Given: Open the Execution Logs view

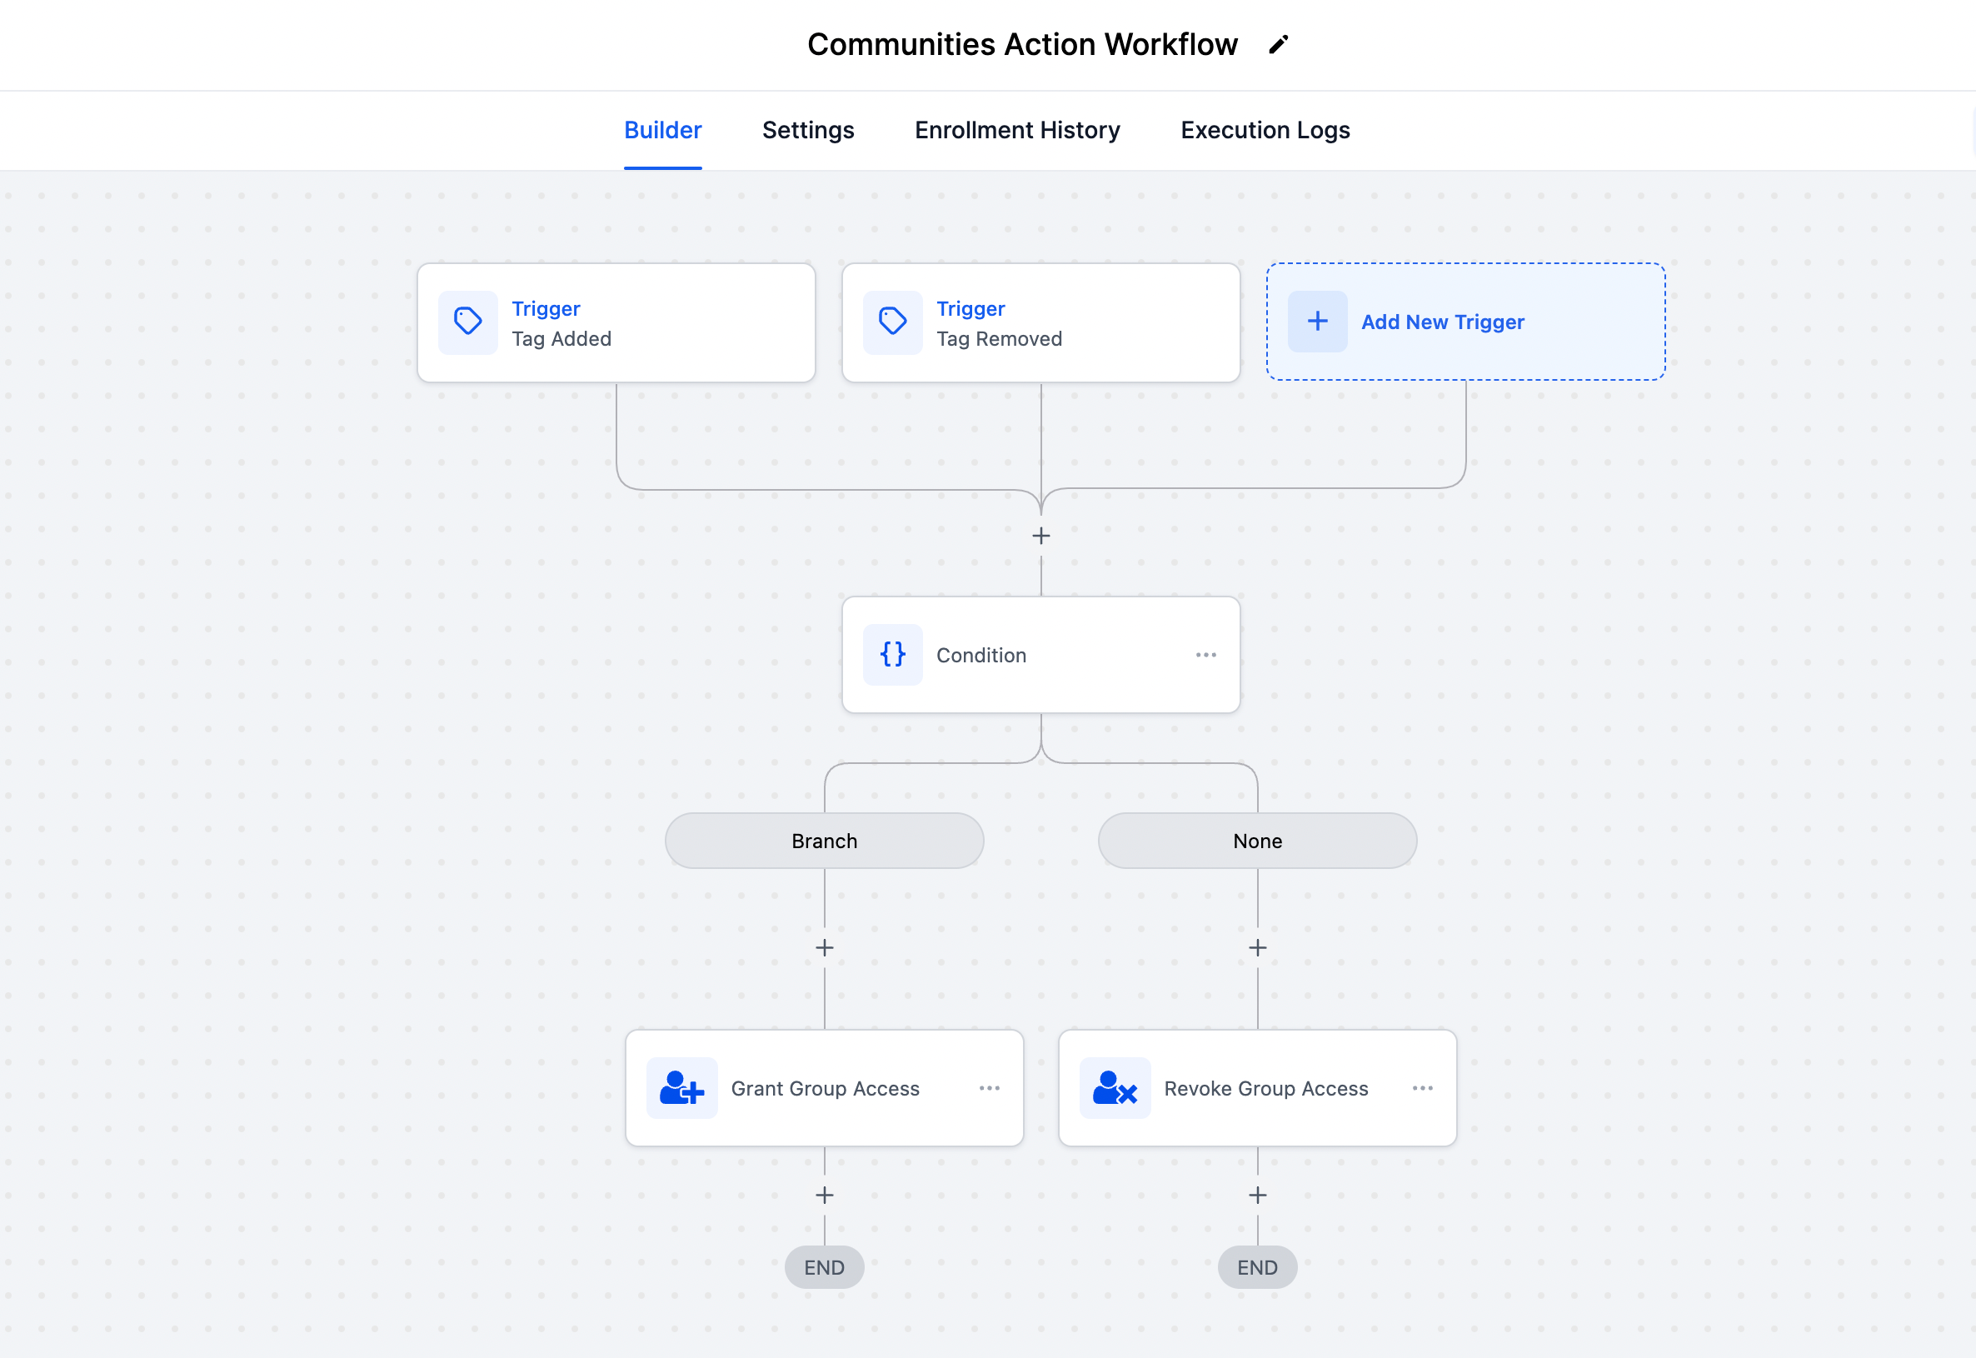Looking at the screenshot, I should click(x=1264, y=130).
